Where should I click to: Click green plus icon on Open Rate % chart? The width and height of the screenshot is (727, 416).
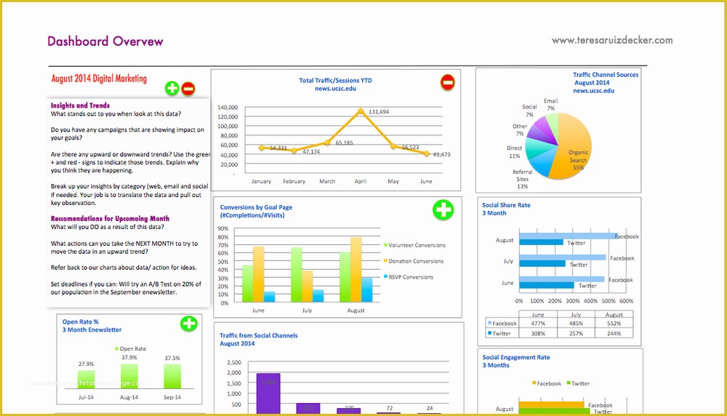click(189, 323)
